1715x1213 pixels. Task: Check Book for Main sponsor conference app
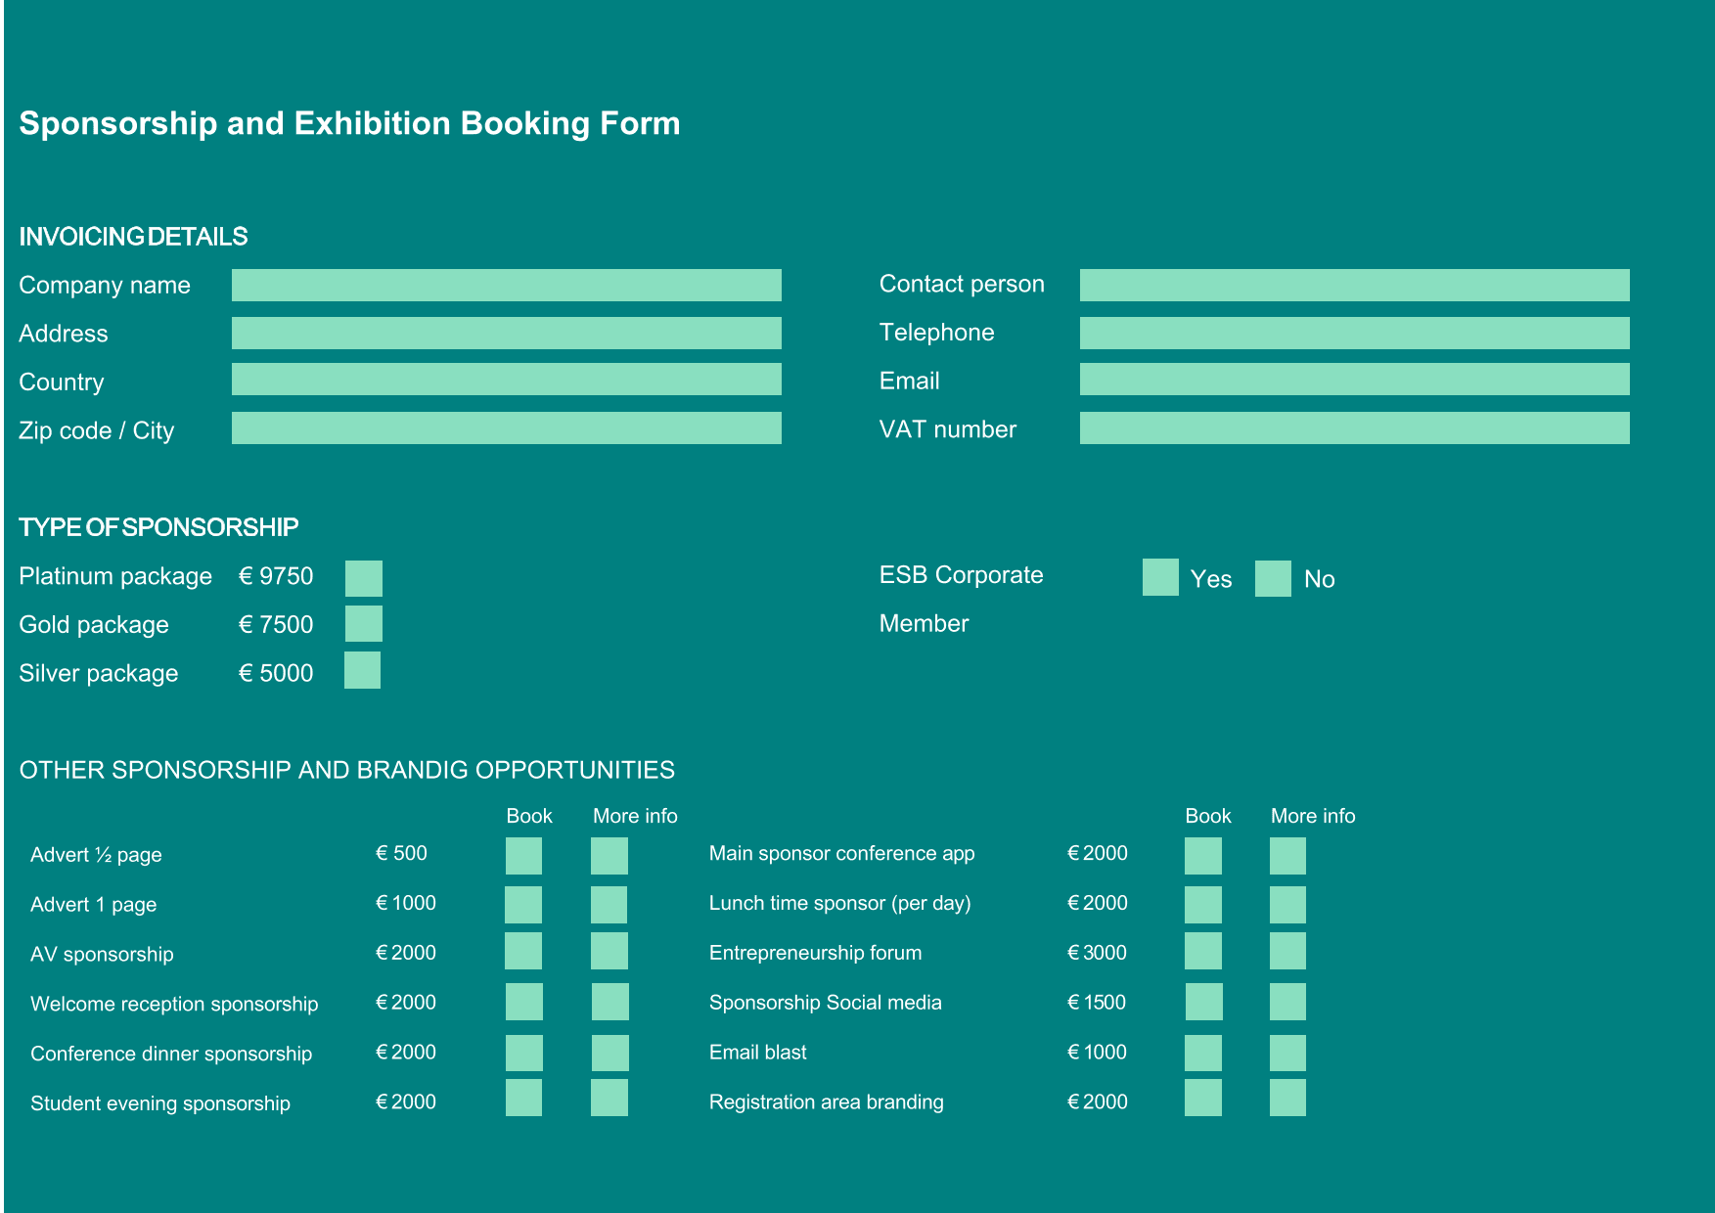click(1202, 856)
